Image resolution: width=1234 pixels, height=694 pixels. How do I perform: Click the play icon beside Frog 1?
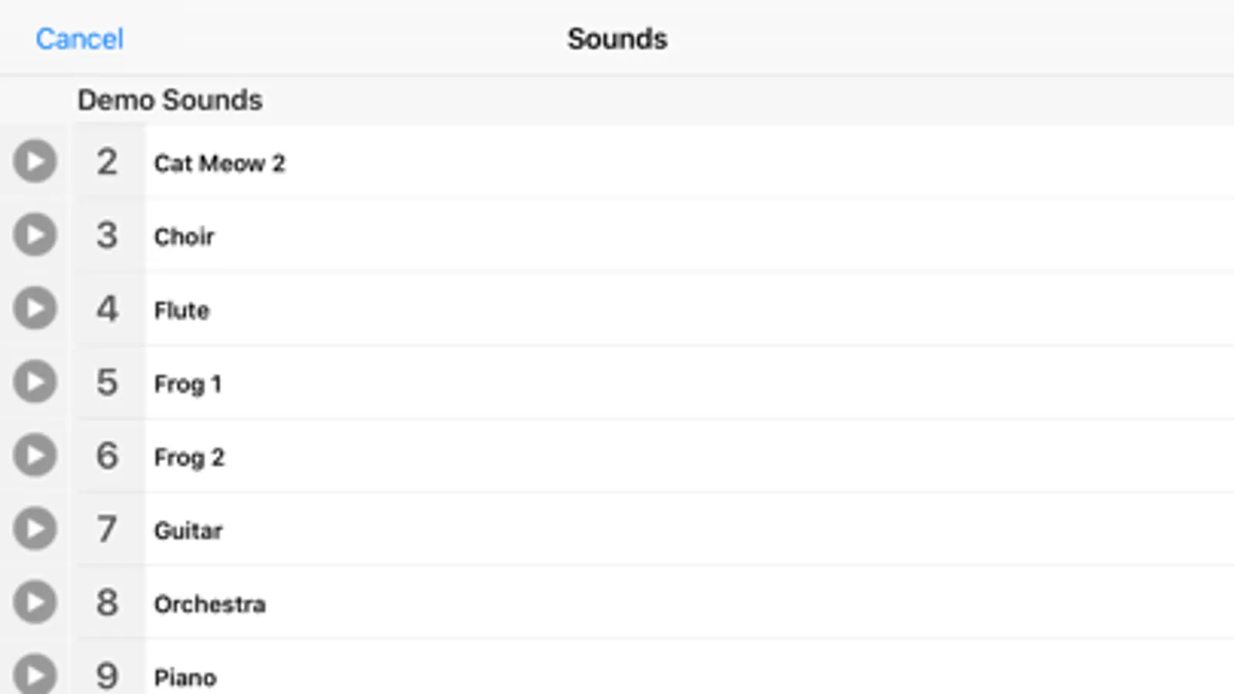click(35, 382)
